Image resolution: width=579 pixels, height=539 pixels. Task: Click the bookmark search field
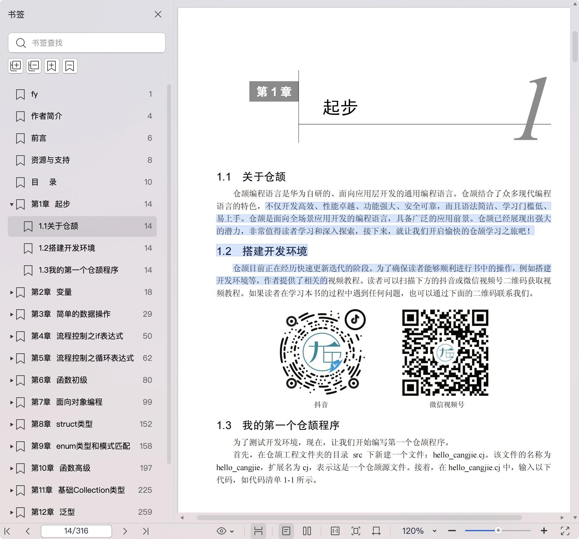coord(87,43)
